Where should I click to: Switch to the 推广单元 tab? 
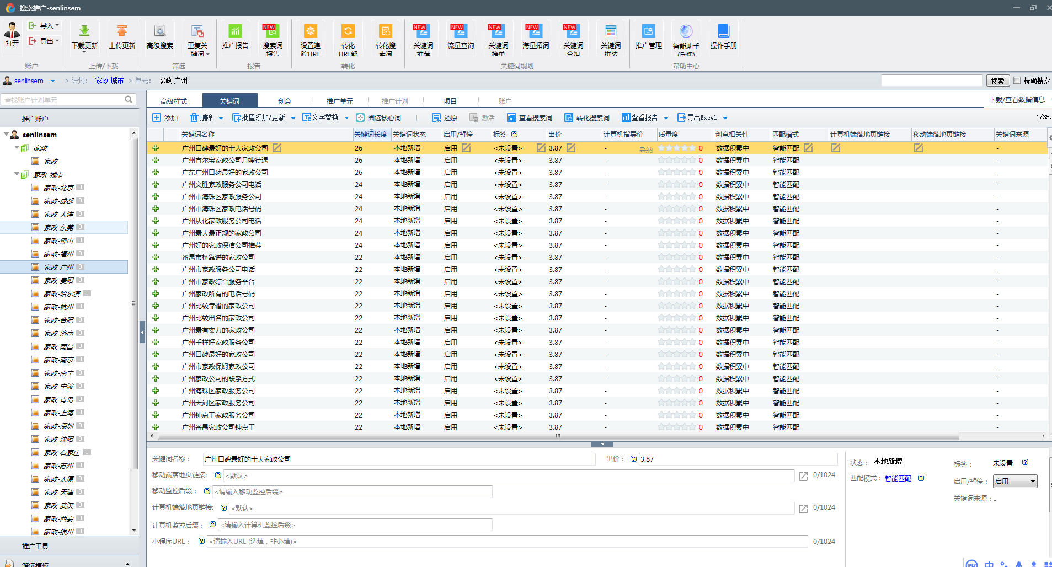[x=339, y=101]
